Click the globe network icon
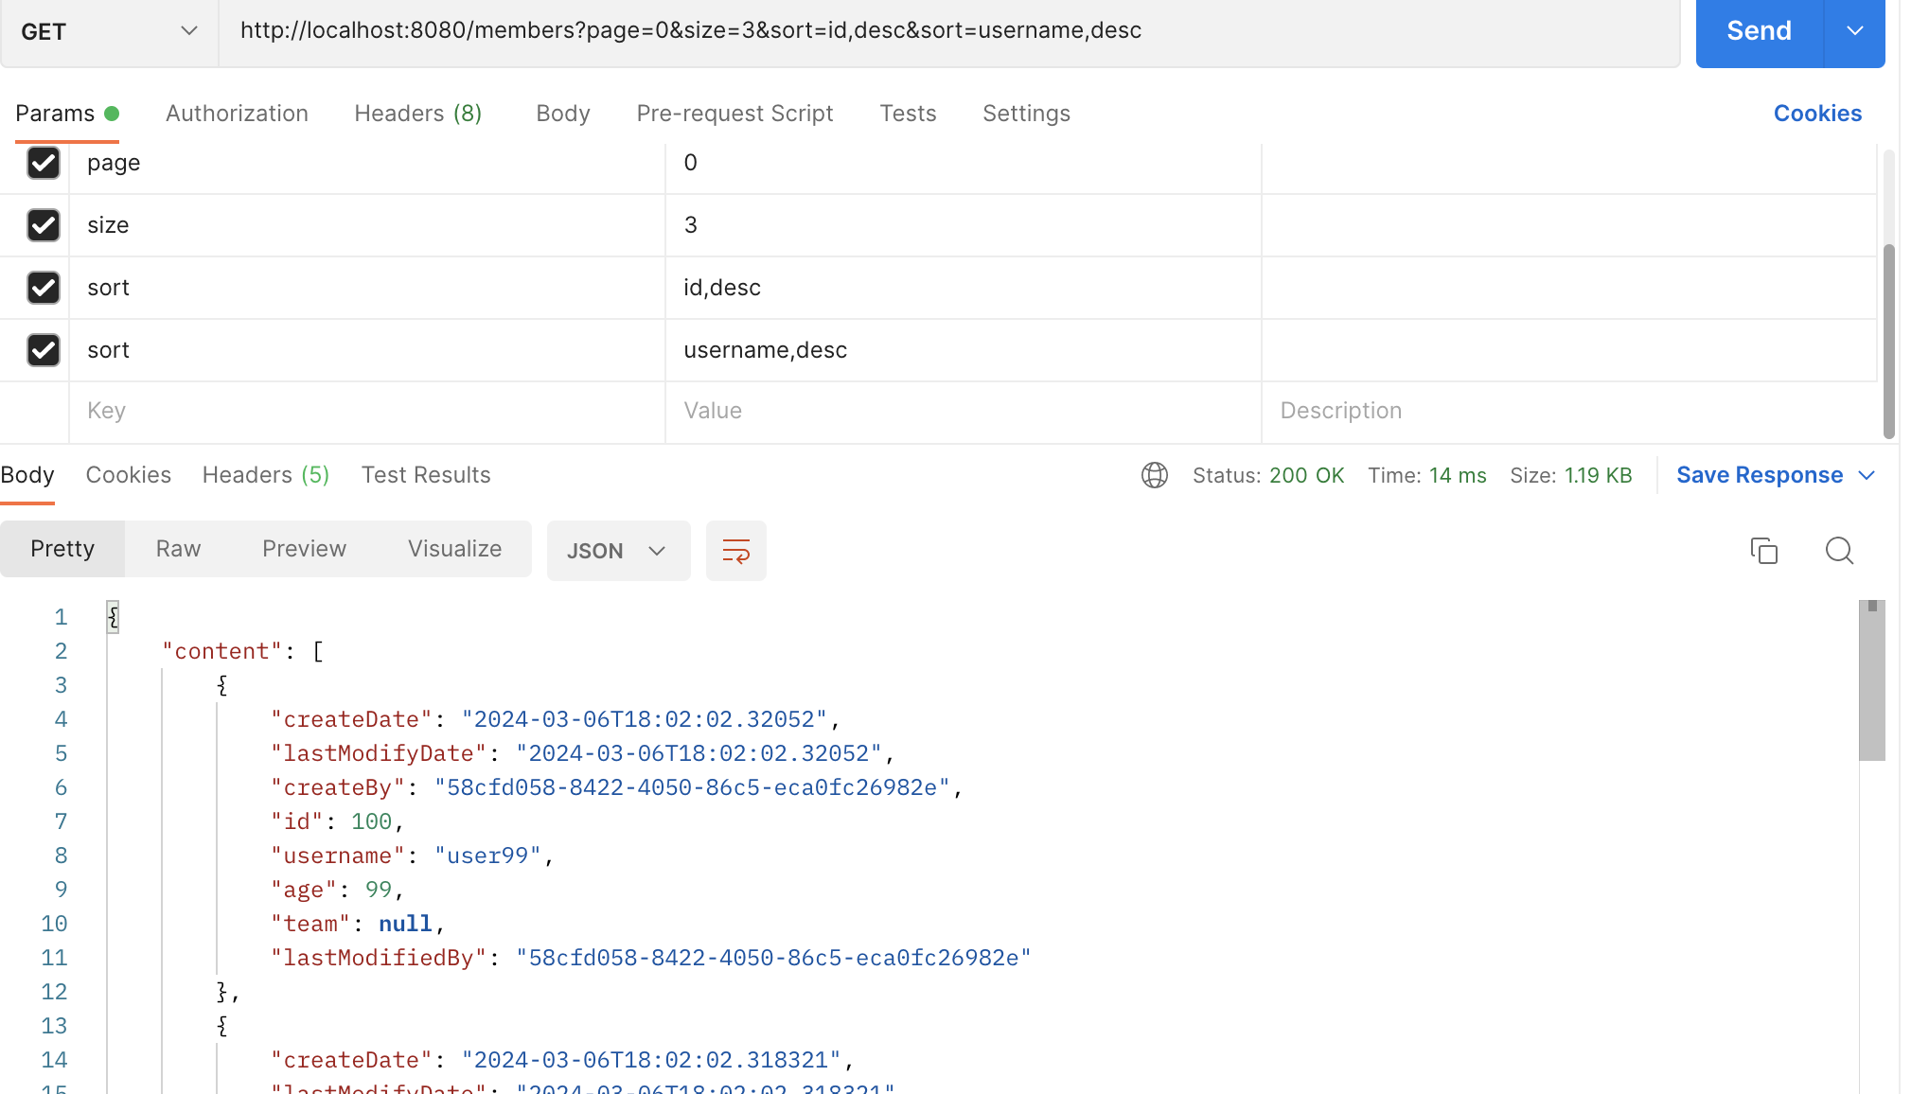Screen dimensions: 1929x1094 [x=1154, y=475]
